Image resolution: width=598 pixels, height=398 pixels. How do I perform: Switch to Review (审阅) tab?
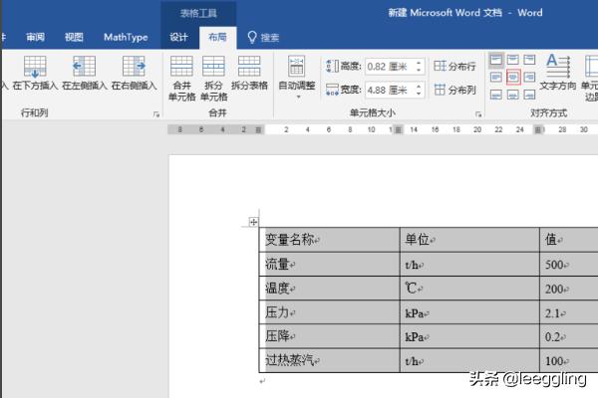coord(36,38)
